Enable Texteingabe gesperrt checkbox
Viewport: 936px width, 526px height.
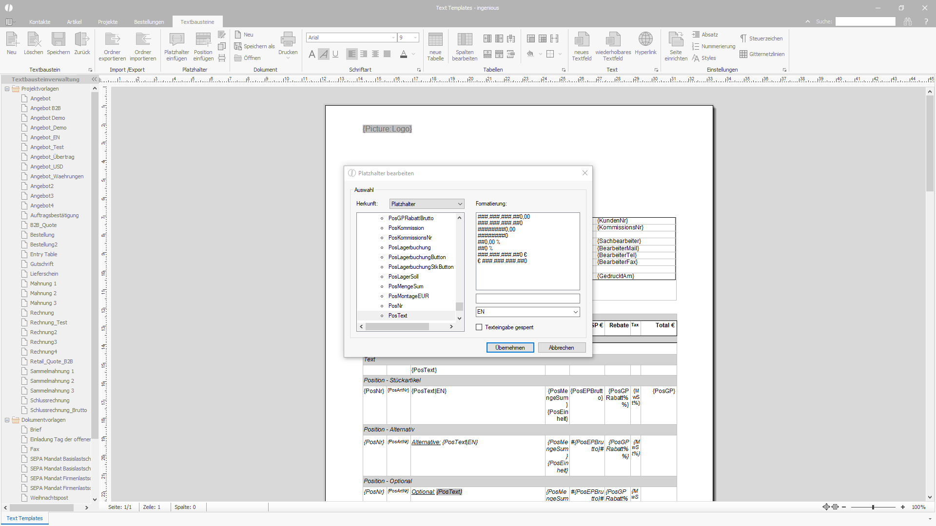click(x=479, y=327)
